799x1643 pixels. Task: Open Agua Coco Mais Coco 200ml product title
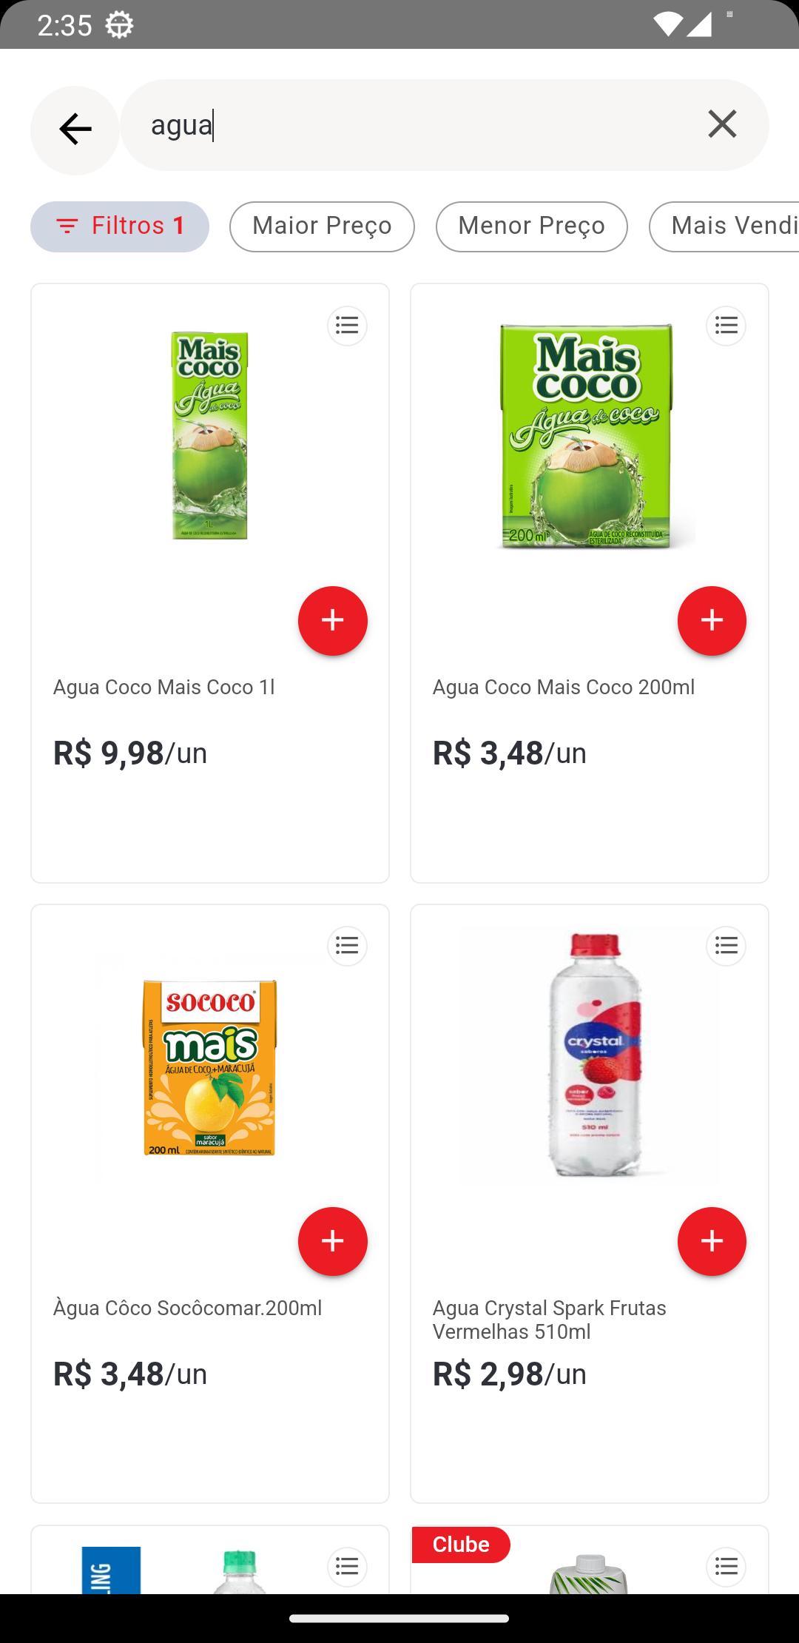[x=563, y=688]
